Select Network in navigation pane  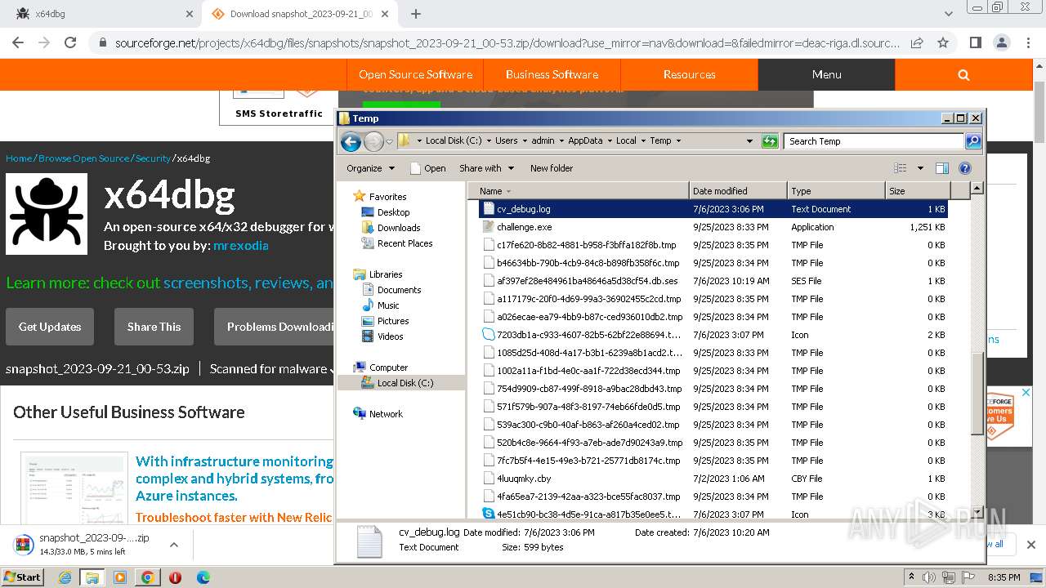[x=386, y=414]
